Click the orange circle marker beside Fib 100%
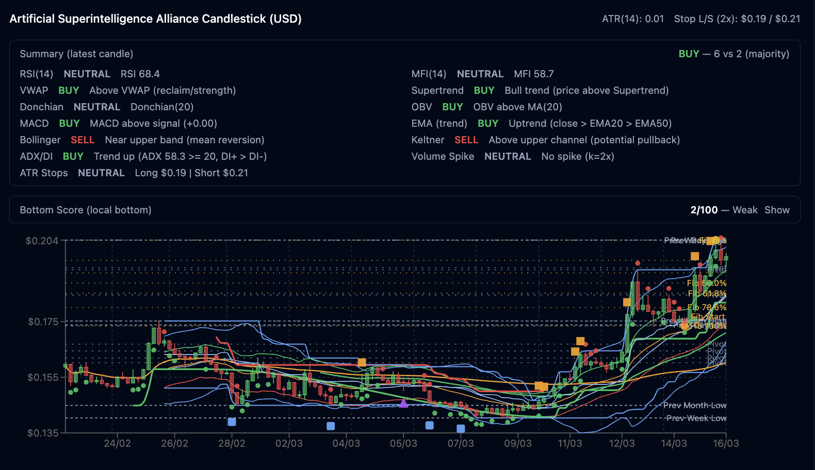Viewport: 815px width, 470px height. tap(684, 325)
